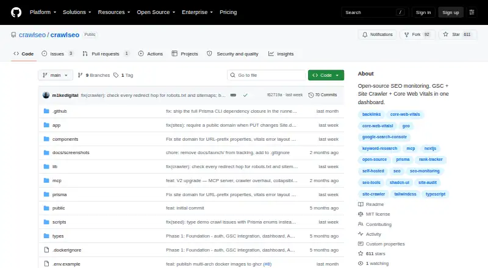
Task: Open the types folder
Action: 58,236
